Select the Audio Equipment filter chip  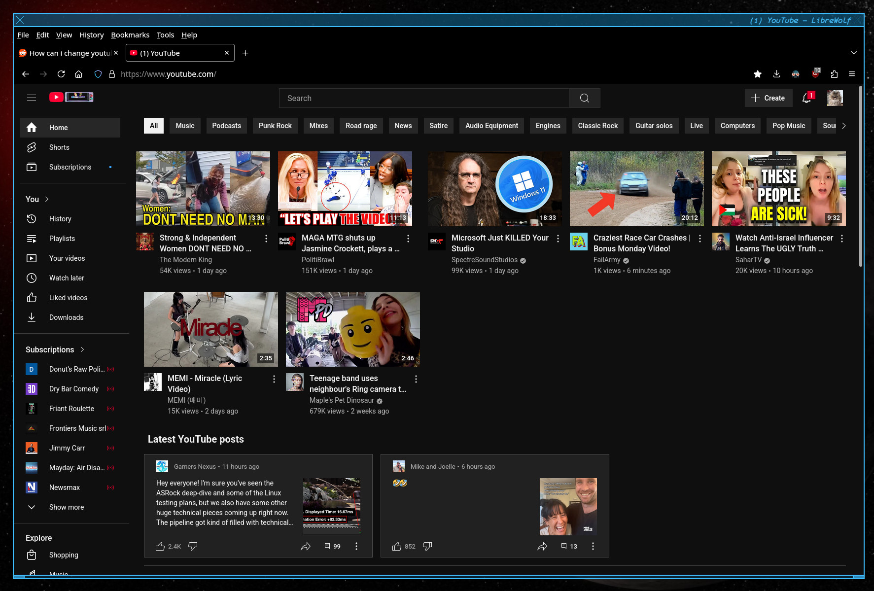click(491, 126)
